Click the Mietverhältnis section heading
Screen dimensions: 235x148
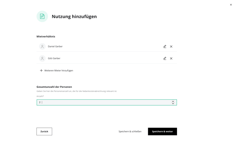46,37
